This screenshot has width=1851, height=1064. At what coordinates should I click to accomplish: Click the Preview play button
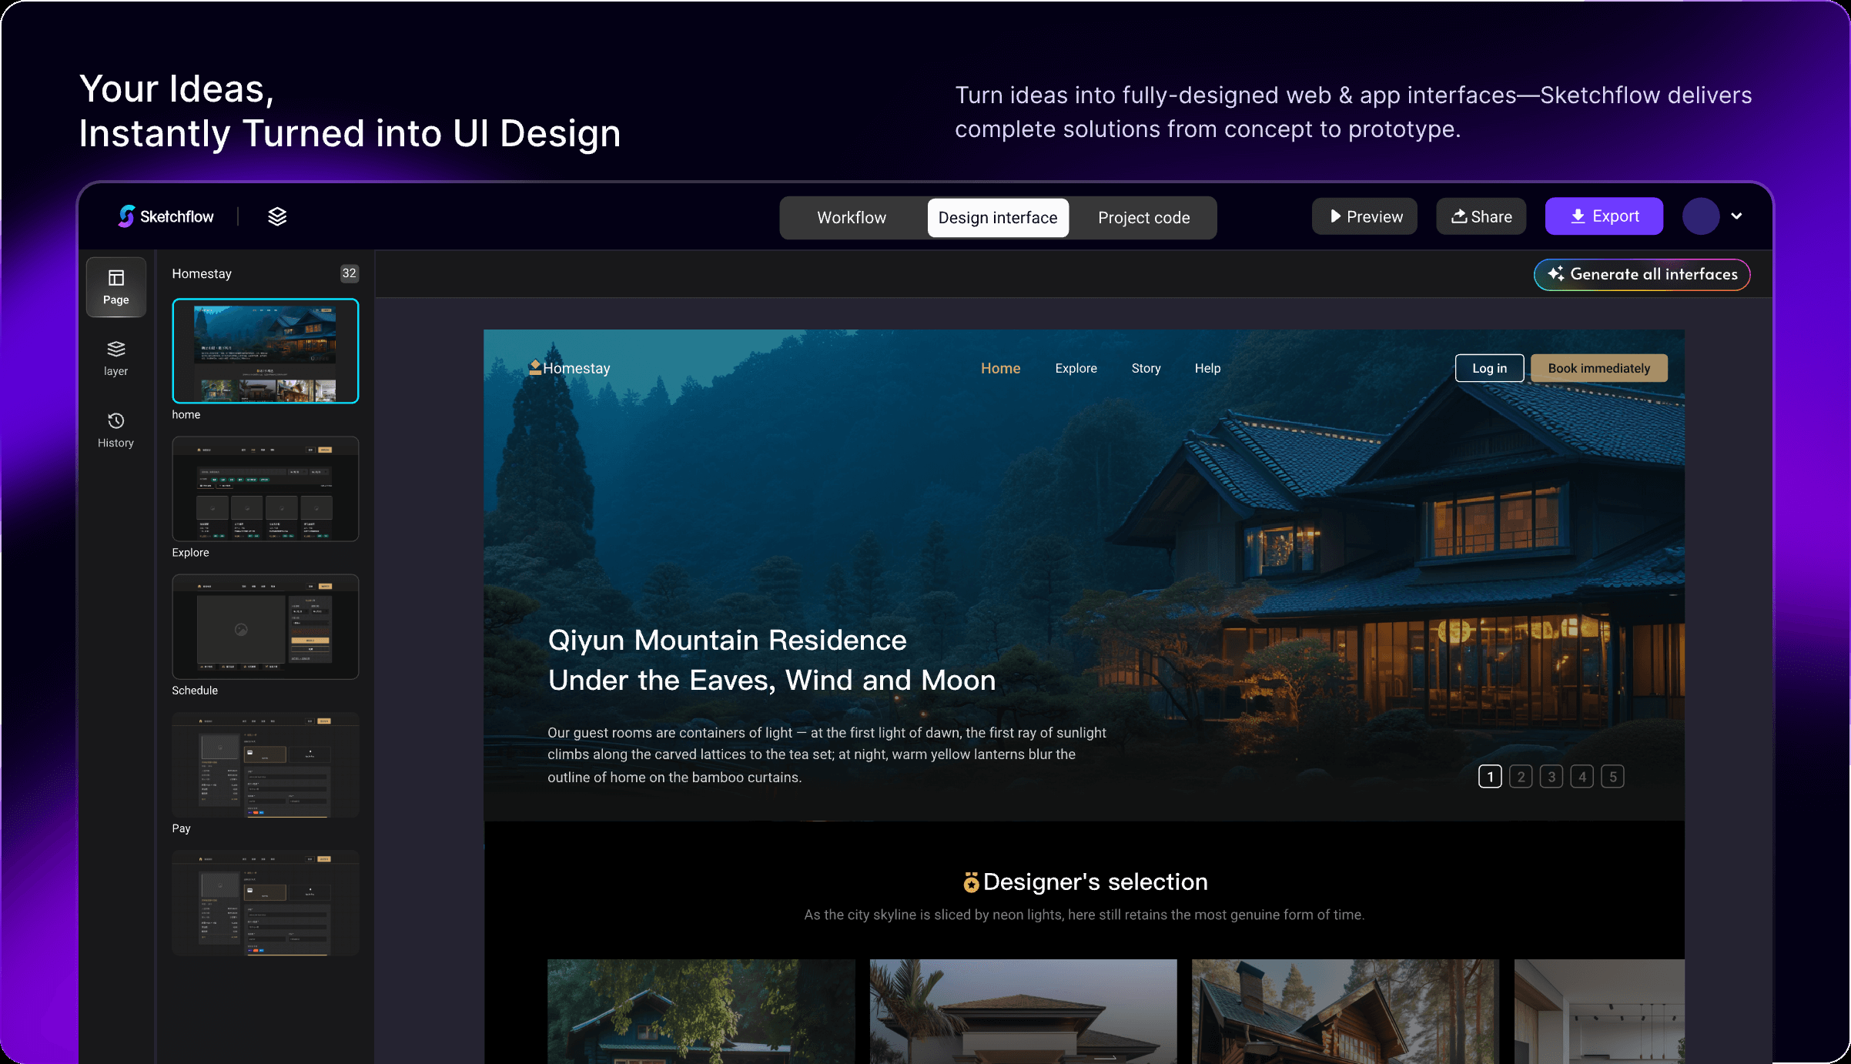click(1365, 216)
